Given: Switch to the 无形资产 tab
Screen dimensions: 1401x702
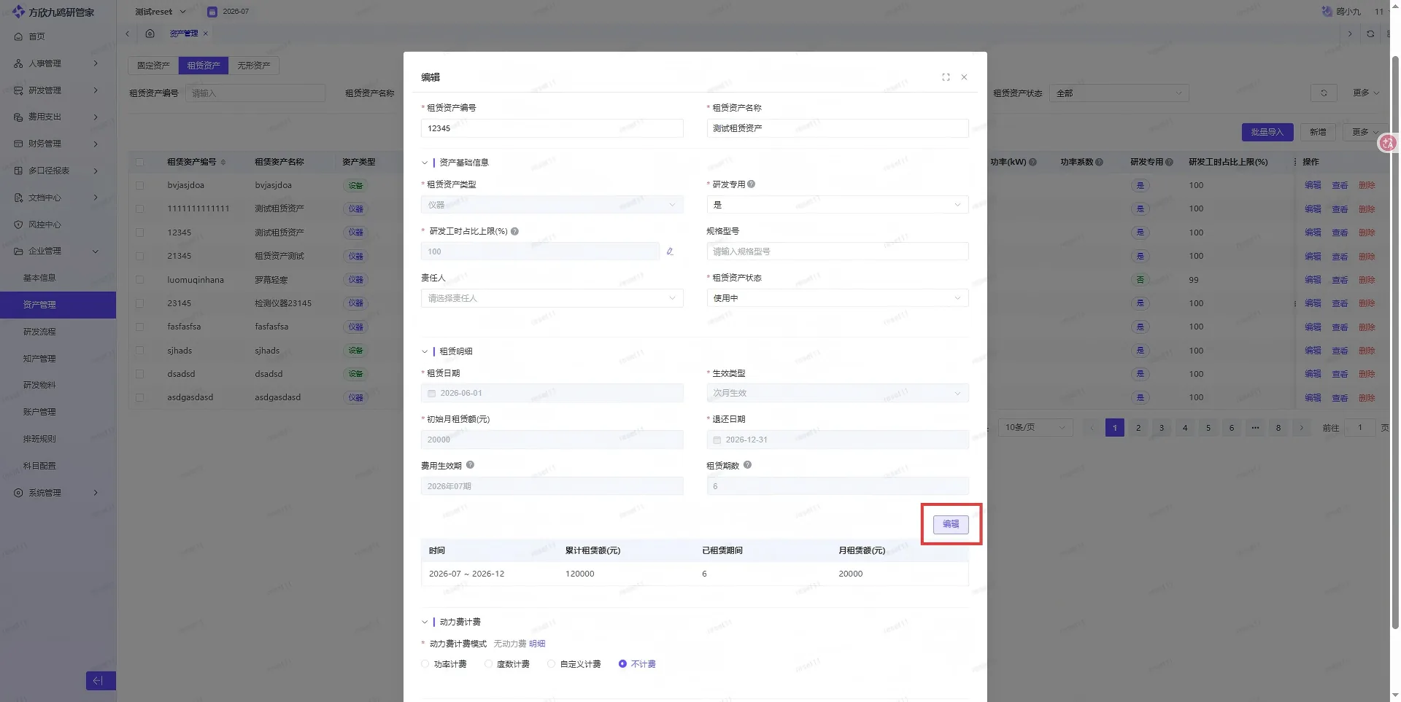Looking at the screenshot, I should [x=254, y=66].
